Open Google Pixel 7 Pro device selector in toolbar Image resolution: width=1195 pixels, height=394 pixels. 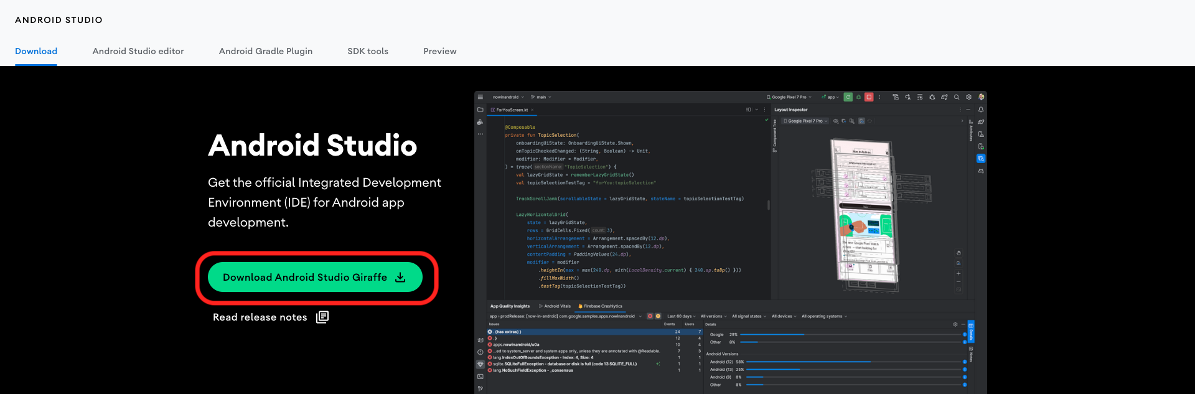[789, 97]
